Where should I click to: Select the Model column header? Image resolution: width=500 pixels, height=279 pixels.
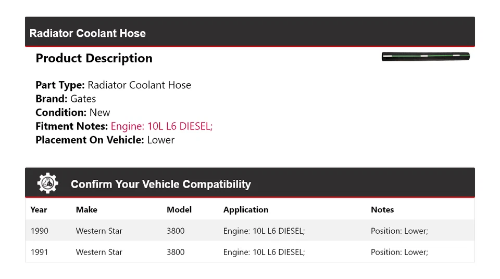click(x=179, y=210)
